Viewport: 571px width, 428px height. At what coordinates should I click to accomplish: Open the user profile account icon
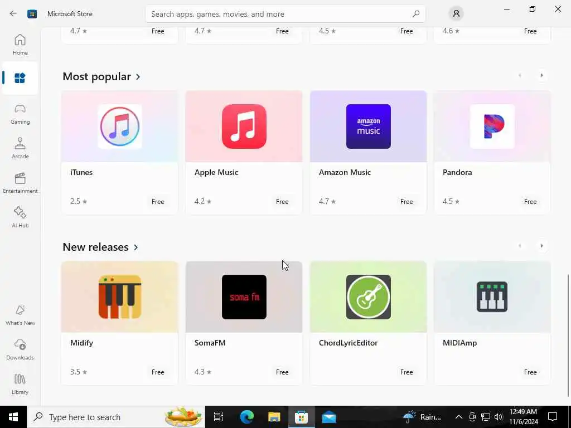(456, 14)
